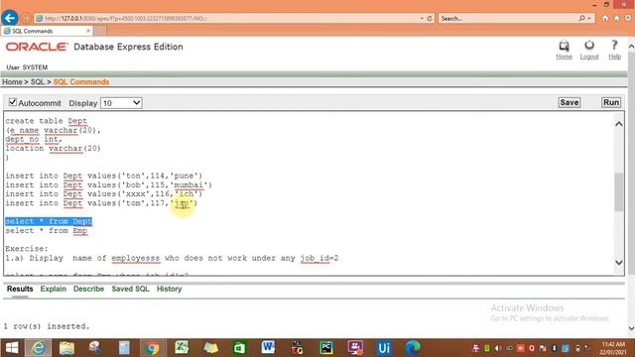Click the '1 row(s) inserted.' result text
Screen dimensions: 635x357
click(x=47, y=326)
